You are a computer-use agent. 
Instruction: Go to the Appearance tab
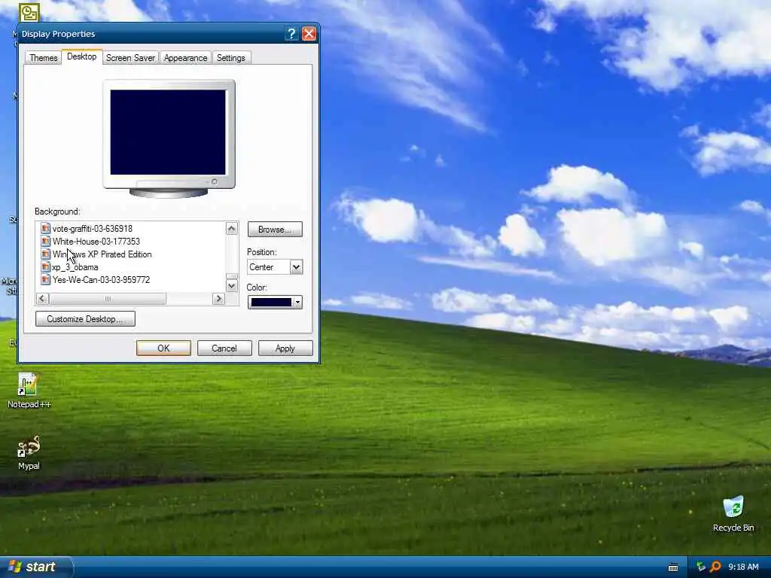[x=185, y=58]
